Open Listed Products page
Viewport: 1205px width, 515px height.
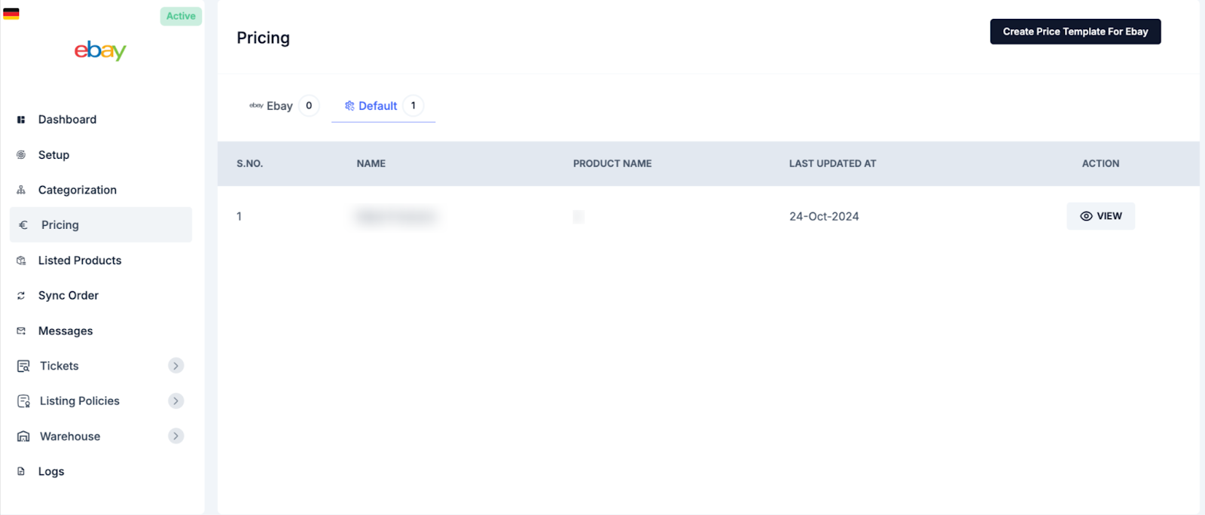80,261
